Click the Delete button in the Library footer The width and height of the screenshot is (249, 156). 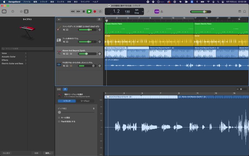click(x=36, y=153)
